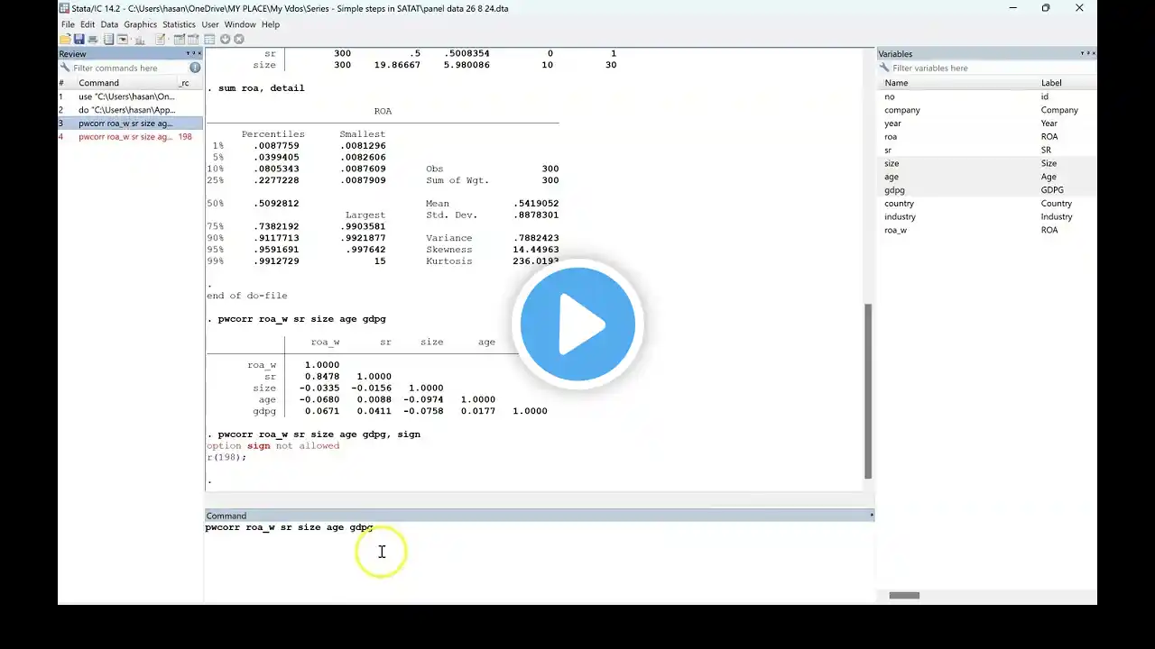This screenshot has height=649, width=1155.
Task: Open the Edit menu
Action: pos(88,24)
